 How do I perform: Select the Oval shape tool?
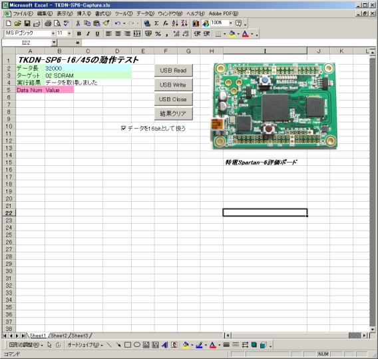pyautogui.click(x=136, y=345)
